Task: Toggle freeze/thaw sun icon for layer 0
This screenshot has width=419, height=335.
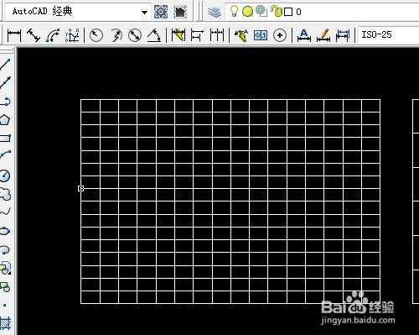Action: pos(247,12)
